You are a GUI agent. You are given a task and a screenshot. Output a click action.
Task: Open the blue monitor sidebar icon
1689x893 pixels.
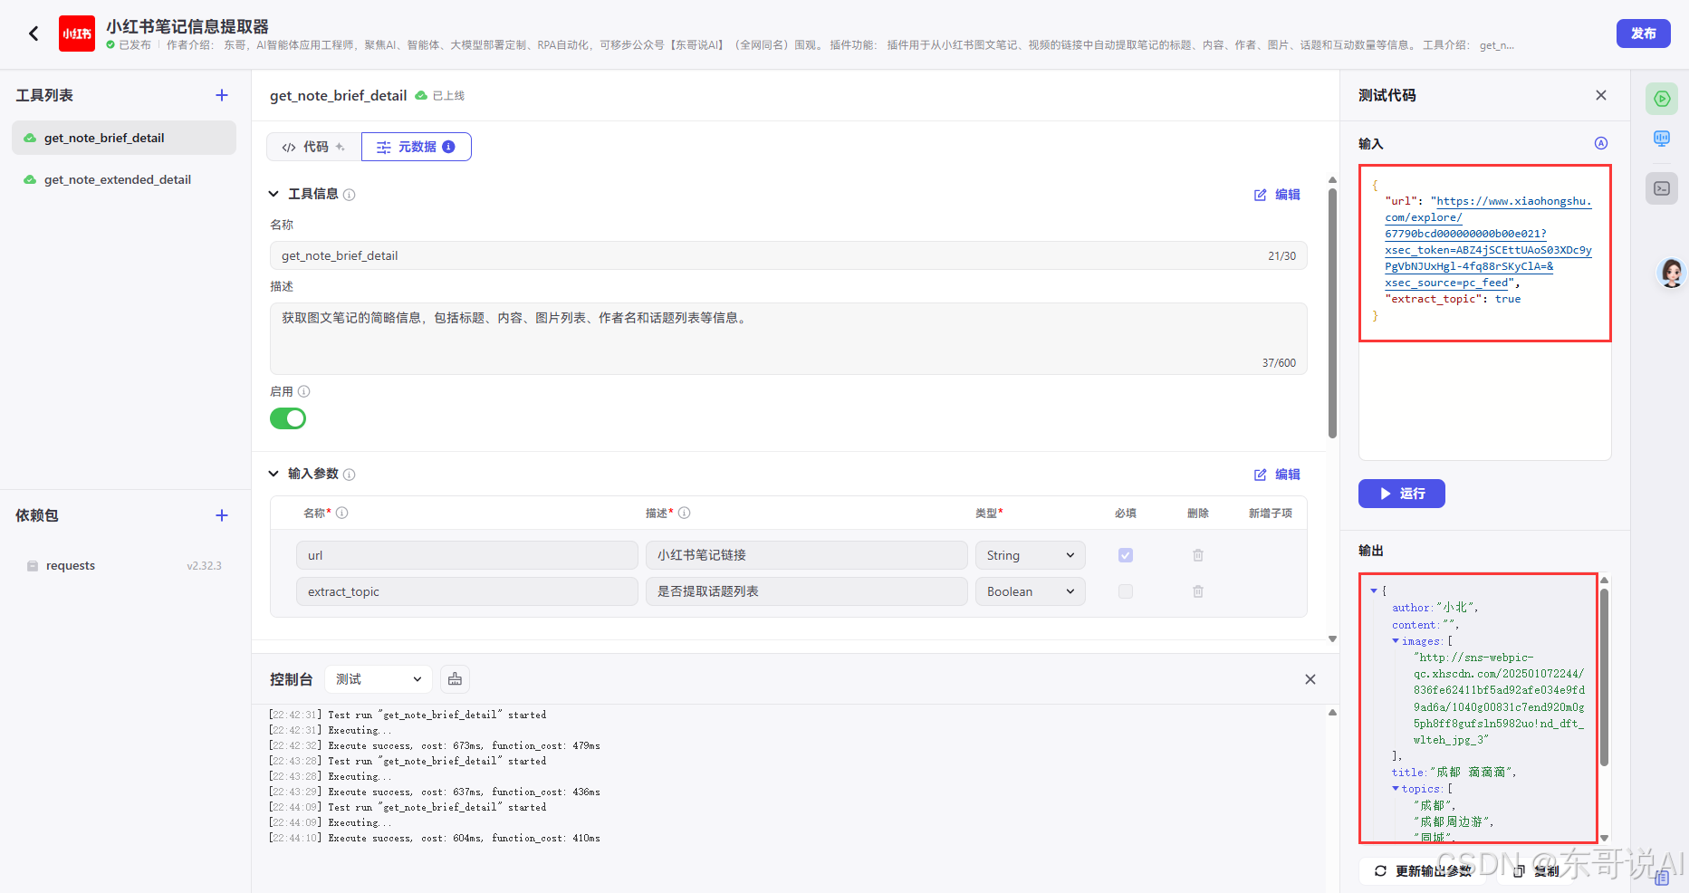pos(1662,139)
